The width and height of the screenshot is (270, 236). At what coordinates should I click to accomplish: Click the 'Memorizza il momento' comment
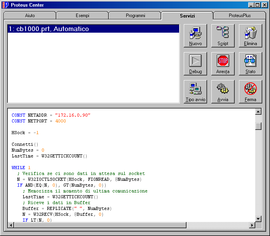[85, 191]
